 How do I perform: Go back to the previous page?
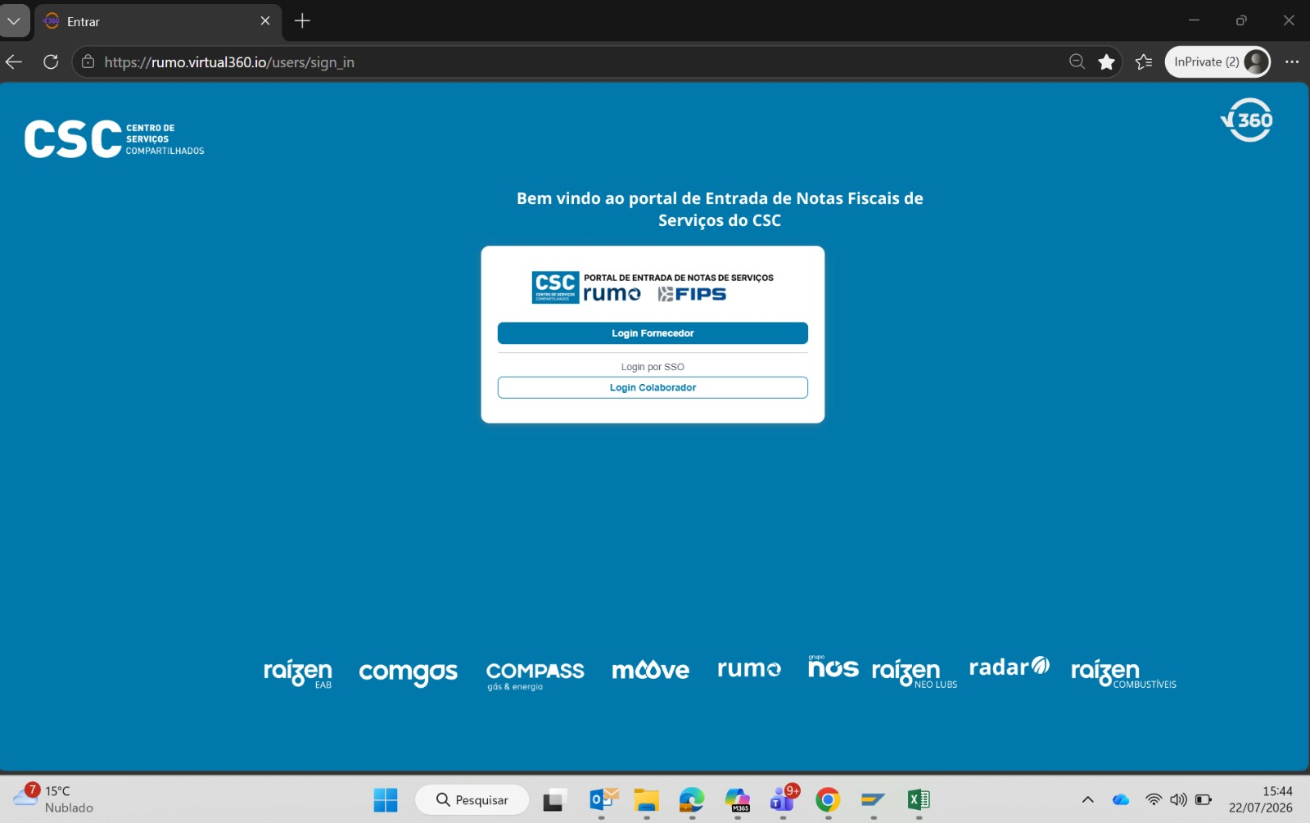[x=14, y=62]
